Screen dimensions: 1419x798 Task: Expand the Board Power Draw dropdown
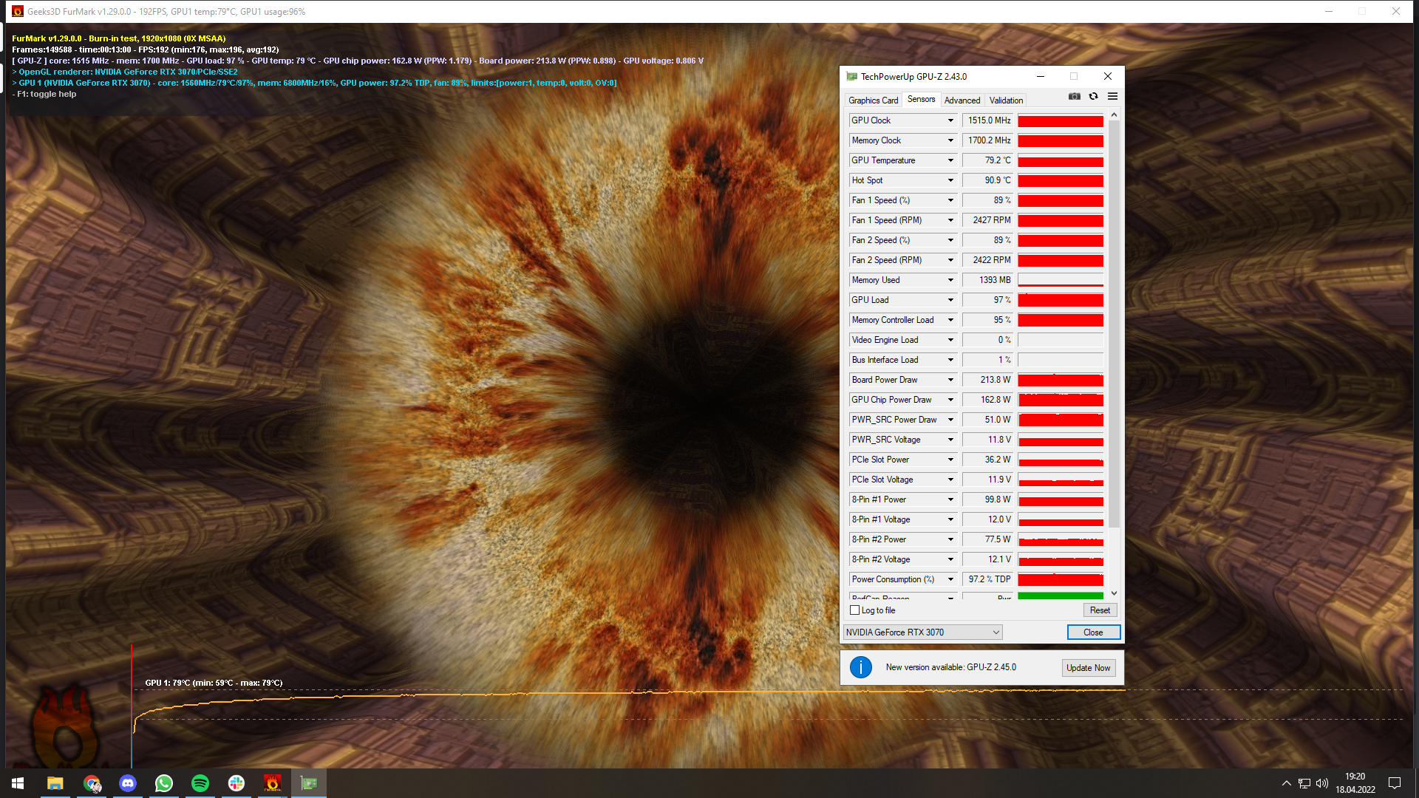point(950,380)
